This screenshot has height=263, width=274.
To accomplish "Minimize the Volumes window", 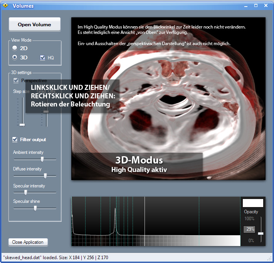I will pyautogui.click(x=246, y=6).
